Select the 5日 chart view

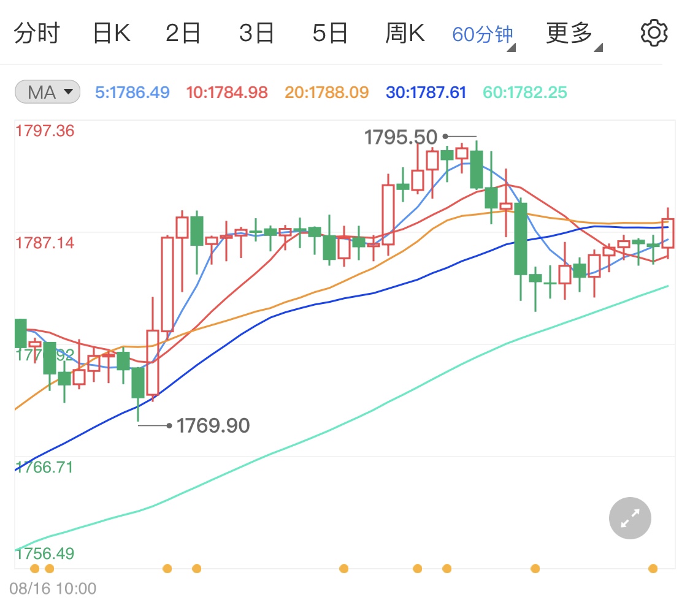331,32
